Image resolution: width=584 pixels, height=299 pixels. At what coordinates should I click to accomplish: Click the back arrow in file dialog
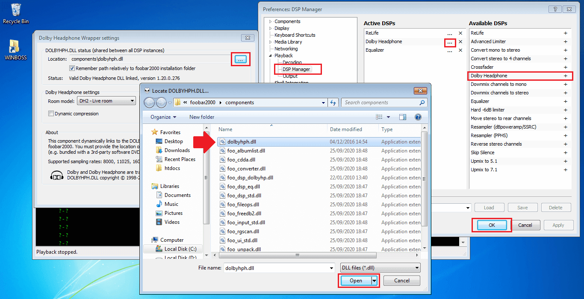tap(149, 103)
